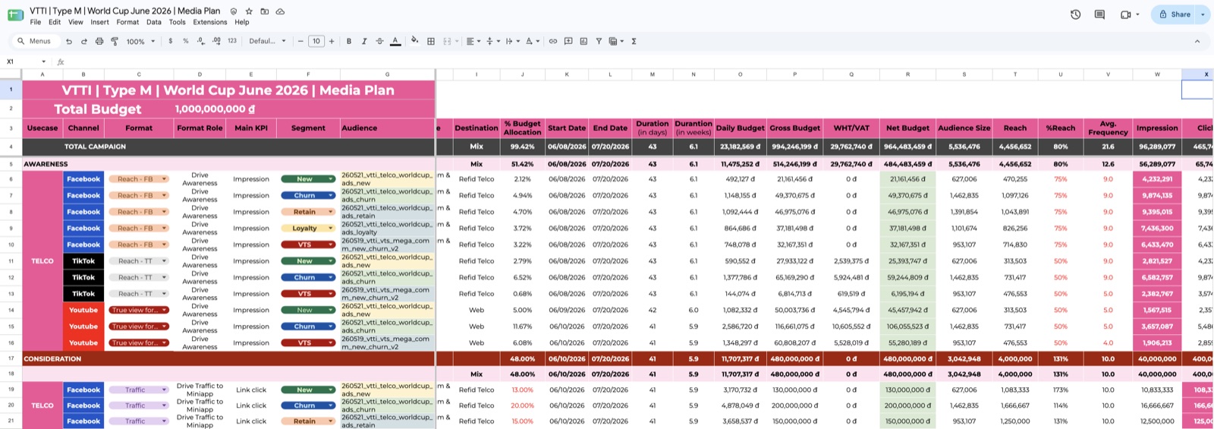This screenshot has height=429, width=1214.
Task: Activate the paint format tool
Action: coord(115,41)
